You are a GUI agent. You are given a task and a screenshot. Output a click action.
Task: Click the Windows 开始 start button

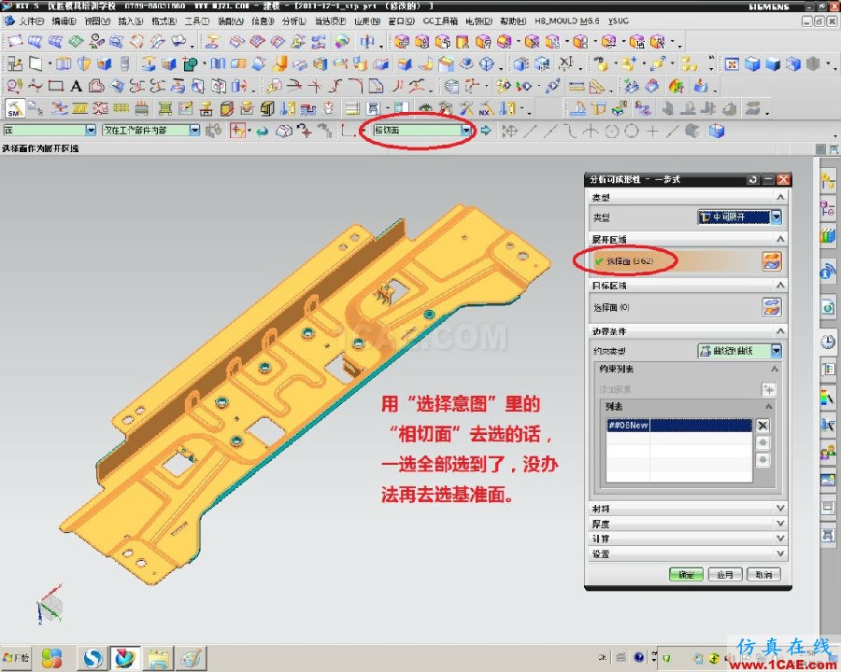[16, 657]
